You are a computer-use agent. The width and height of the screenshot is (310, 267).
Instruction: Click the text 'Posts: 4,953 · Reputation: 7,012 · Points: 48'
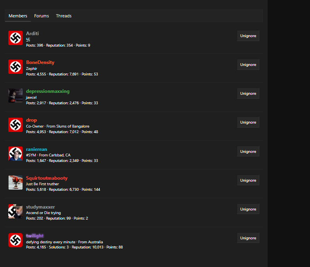tap(62, 132)
